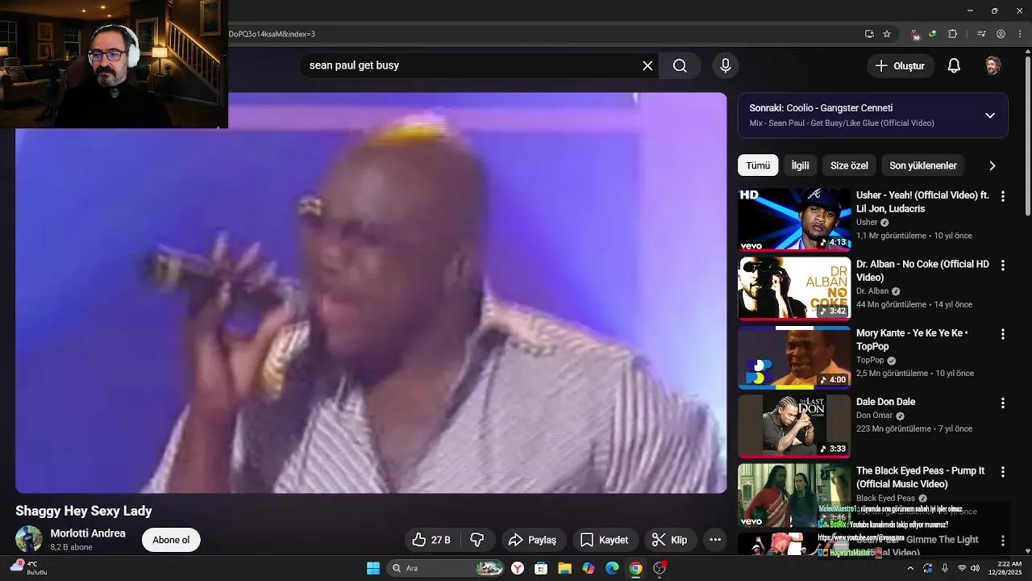Screen dimensions: 1032x581
Task: Open Chrome three-dot menu
Action: pos(1021,34)
